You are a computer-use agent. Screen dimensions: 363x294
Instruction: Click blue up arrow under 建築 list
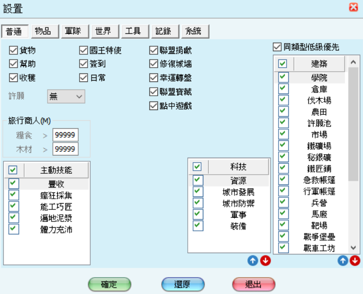point(343,261)
